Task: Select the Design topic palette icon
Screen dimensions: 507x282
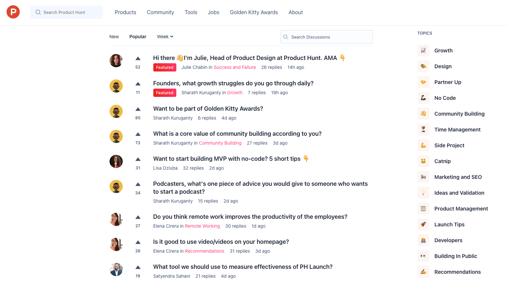Action: click(423, 66)
